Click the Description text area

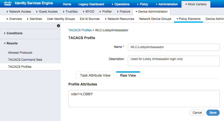click(x=174, y=61)
